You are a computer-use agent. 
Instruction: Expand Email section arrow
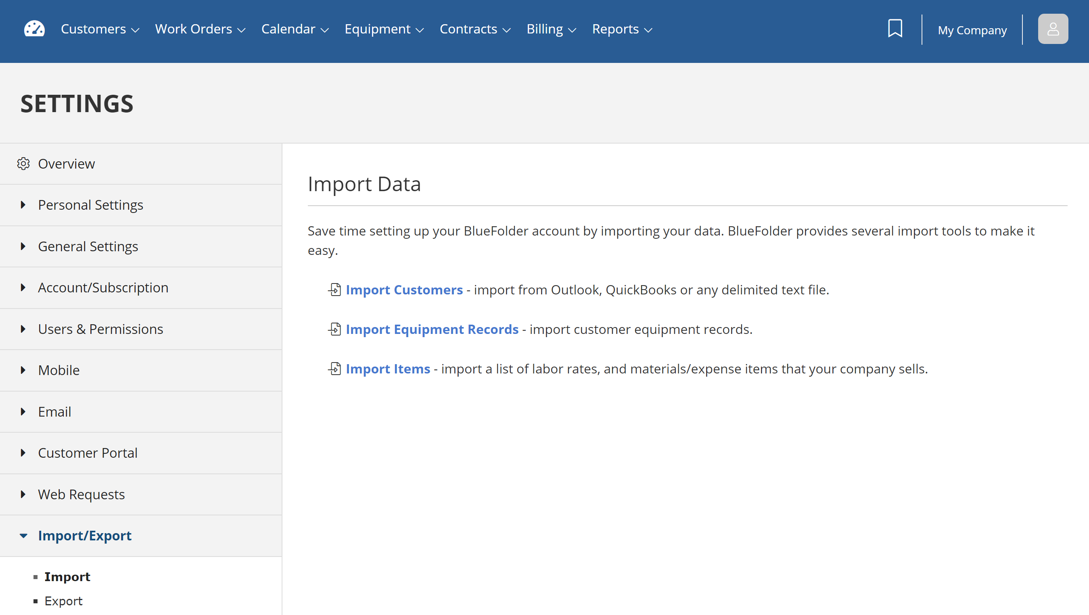click(23, 412)
